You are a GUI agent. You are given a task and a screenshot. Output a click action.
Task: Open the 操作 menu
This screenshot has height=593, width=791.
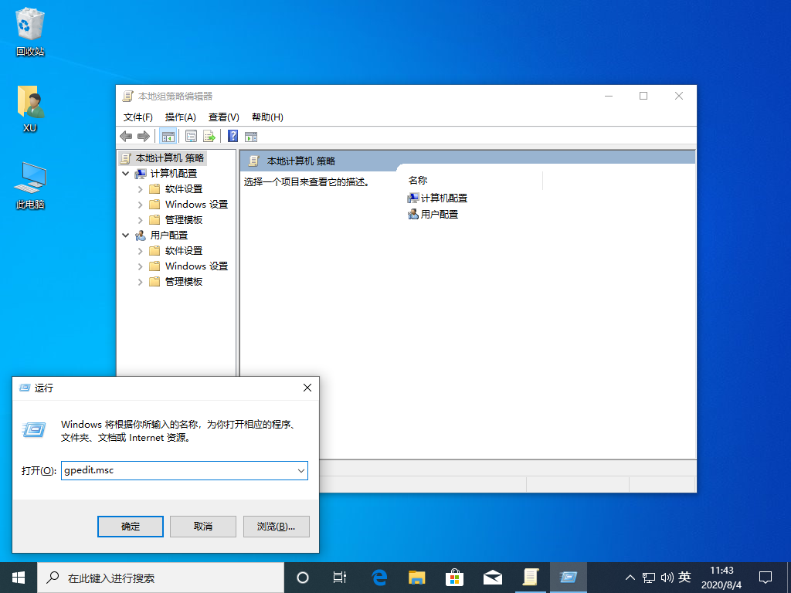180,117
